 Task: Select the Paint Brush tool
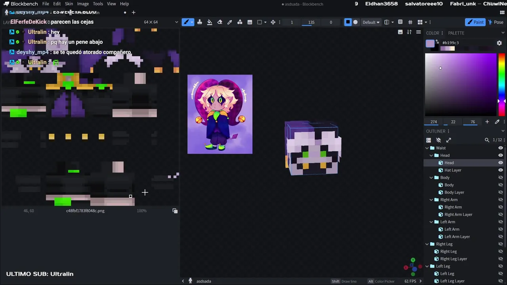tap(186, 22)
